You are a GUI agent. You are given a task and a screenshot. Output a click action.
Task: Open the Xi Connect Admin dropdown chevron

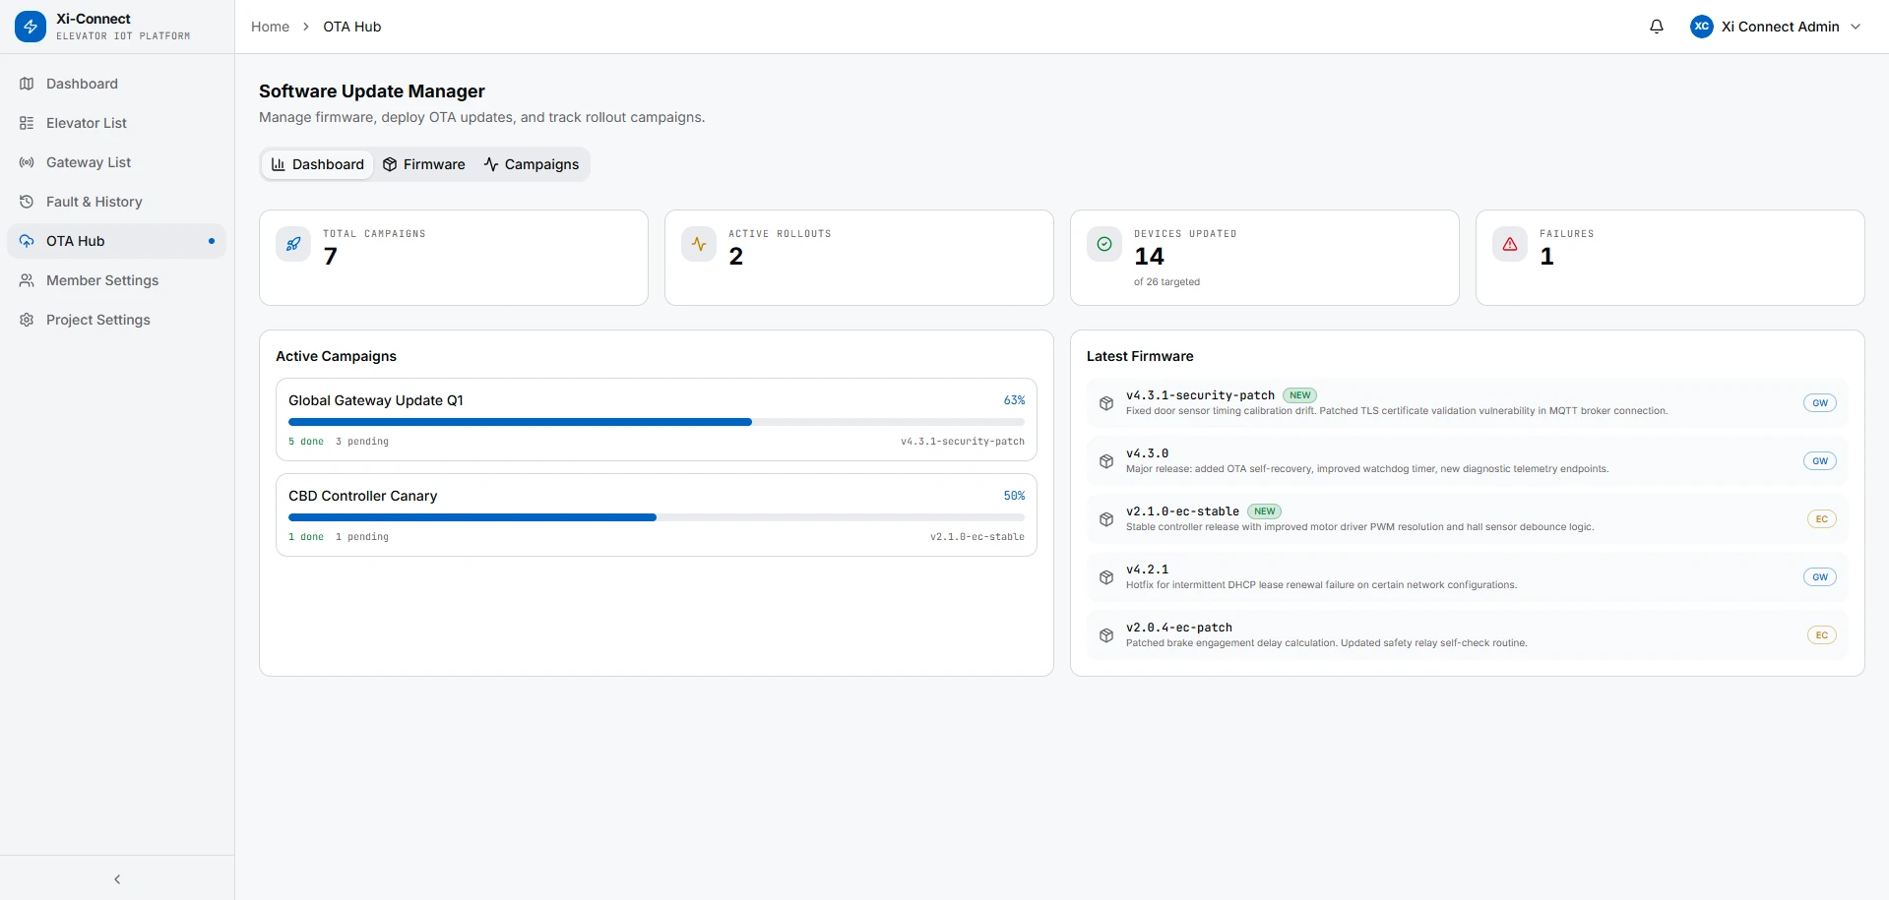click(1856, 27)
